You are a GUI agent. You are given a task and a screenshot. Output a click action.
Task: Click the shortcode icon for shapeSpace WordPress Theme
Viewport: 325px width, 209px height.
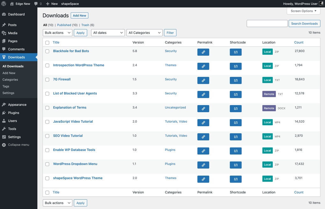(x=235, y=179)
